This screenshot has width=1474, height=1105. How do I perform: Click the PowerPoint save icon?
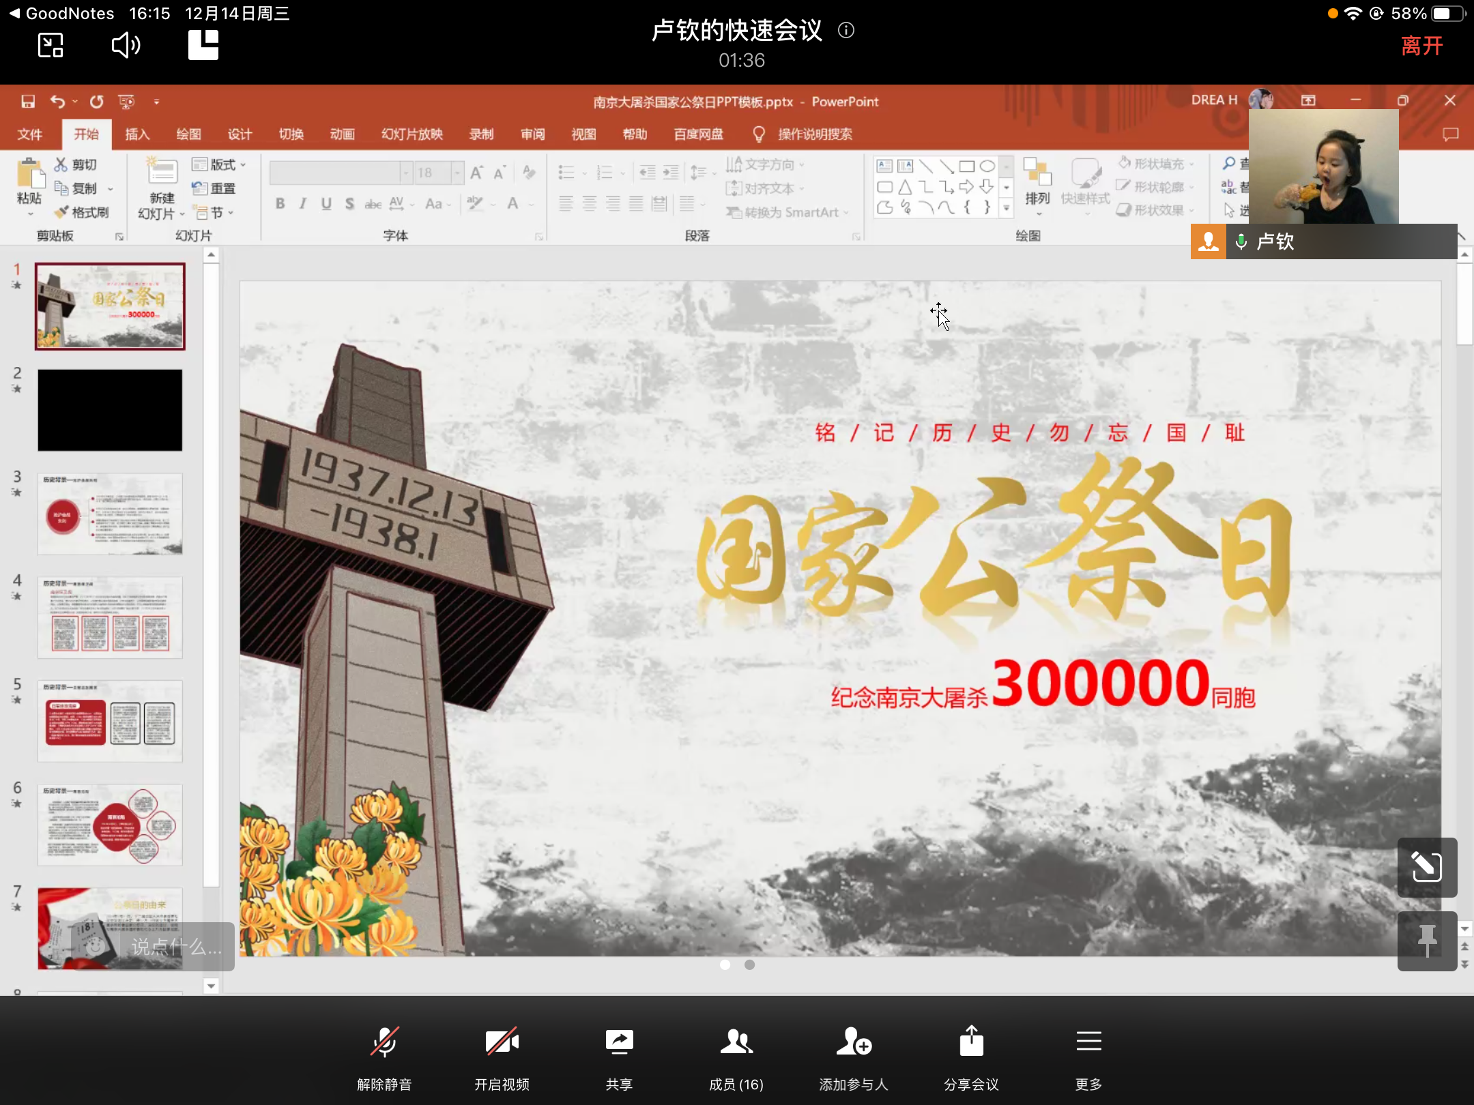coord(28,102)
